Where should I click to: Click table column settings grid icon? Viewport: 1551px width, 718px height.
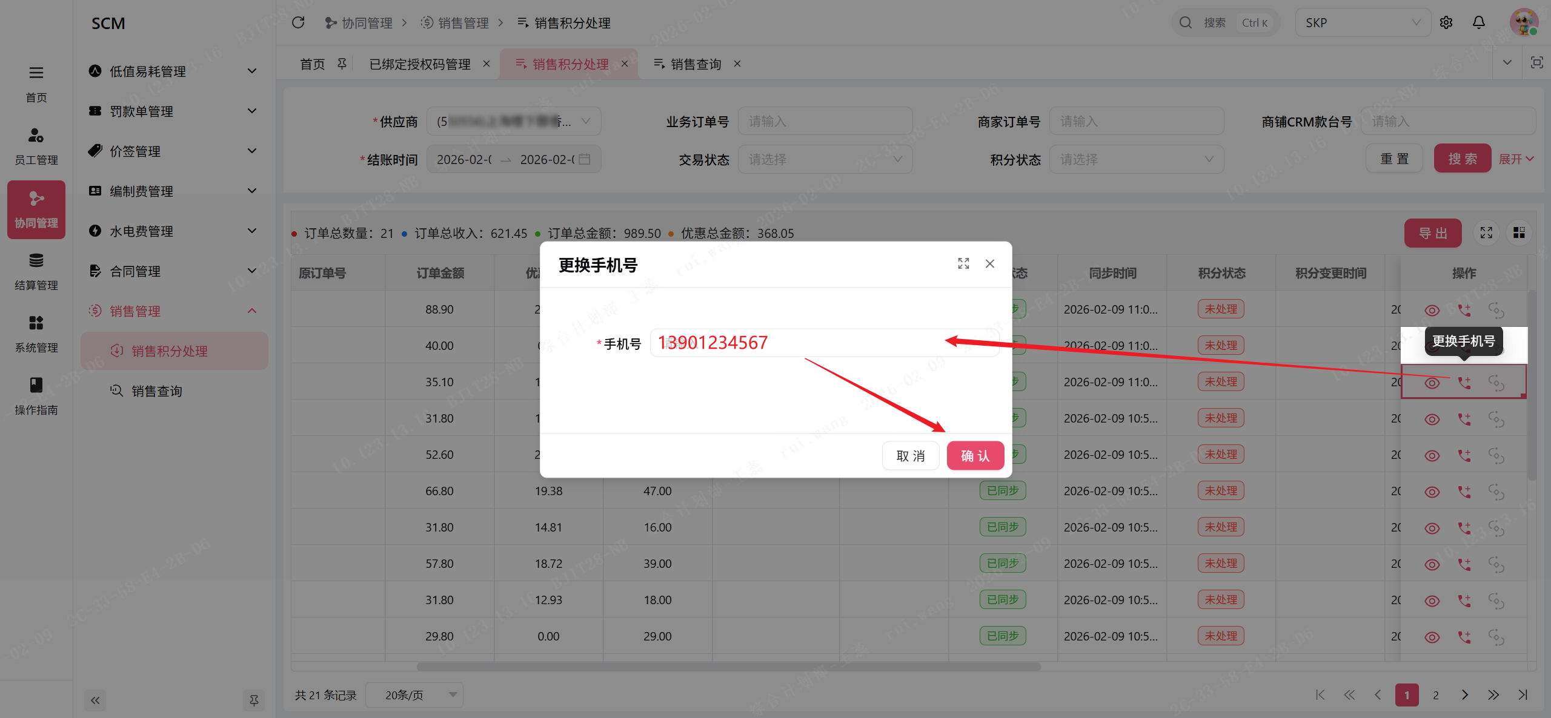tap(1519, 233)
